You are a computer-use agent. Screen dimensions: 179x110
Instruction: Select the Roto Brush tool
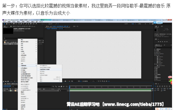(34, 24)
